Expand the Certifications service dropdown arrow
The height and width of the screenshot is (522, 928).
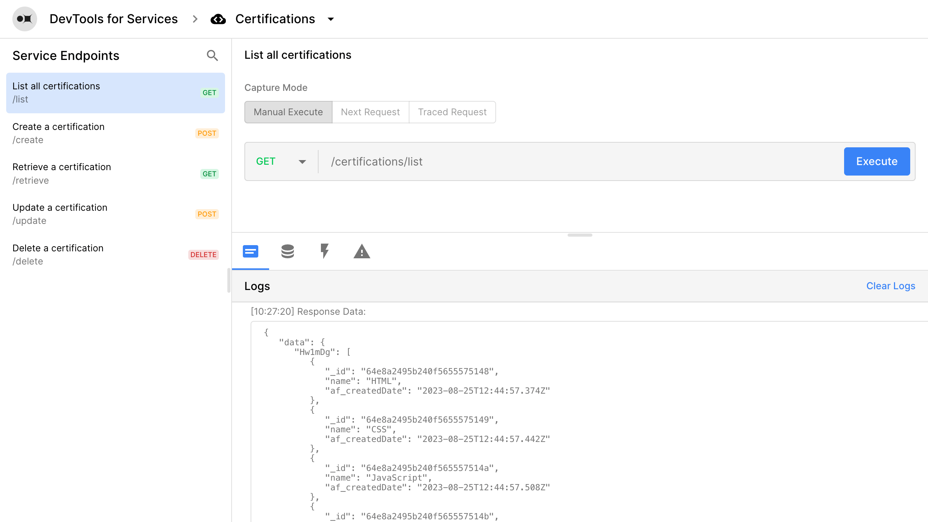coord(331,19)
